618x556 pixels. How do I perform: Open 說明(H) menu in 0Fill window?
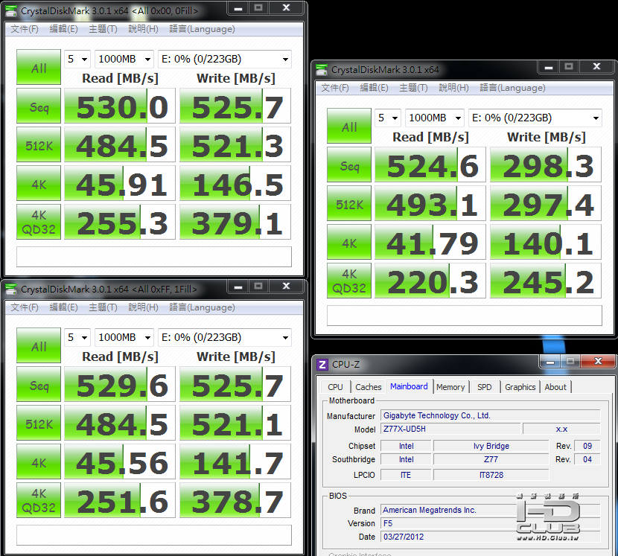[143, 29]
